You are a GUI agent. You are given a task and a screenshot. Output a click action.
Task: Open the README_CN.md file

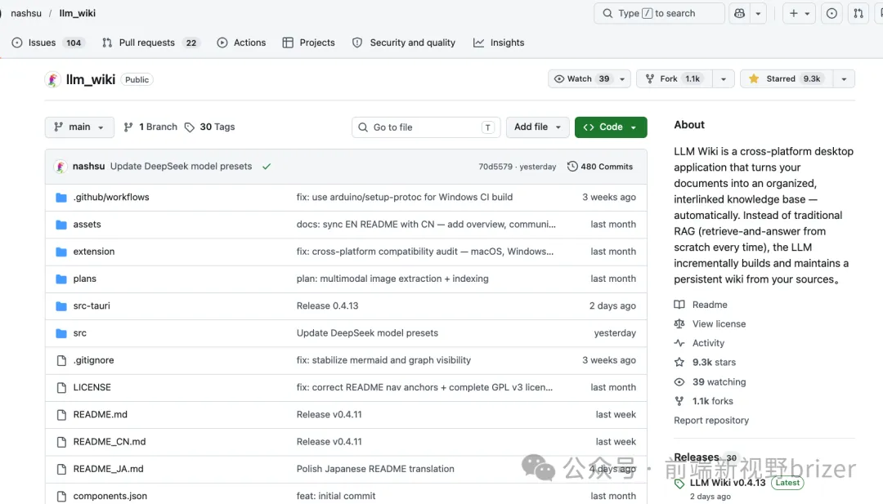tap(110, 442)
